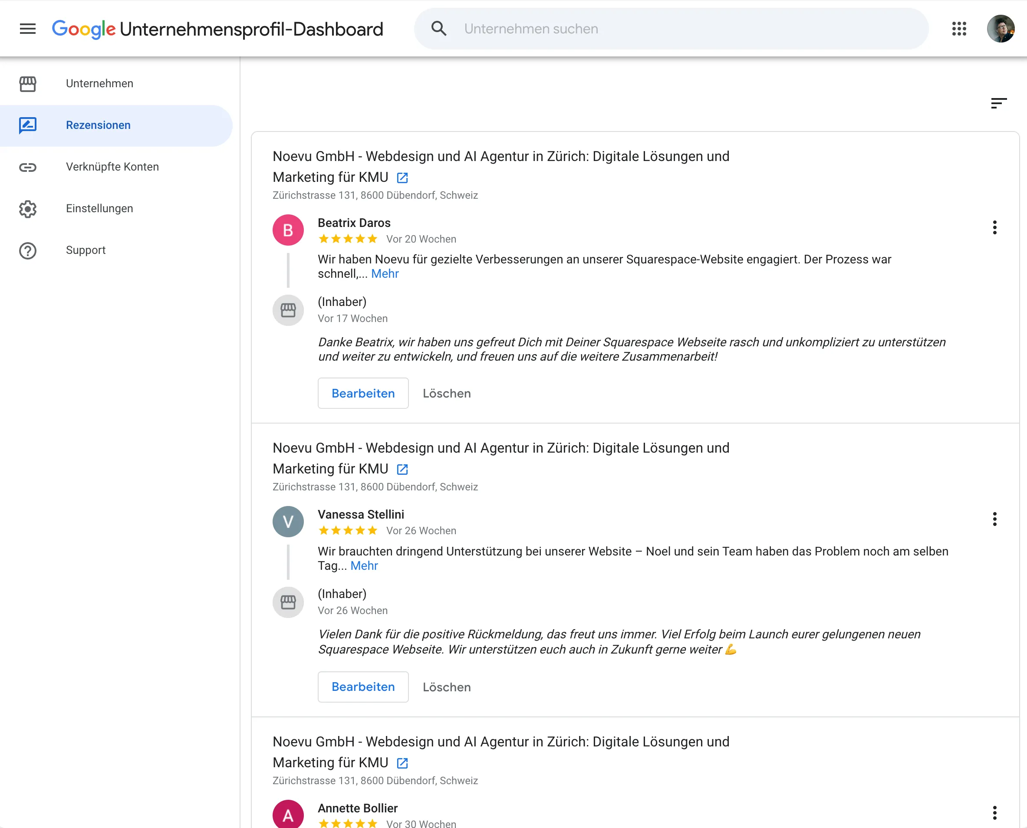Click Noevu GmbH title above Annette's review
This screenshot has width=1027, height=828.
pos(501,752)
